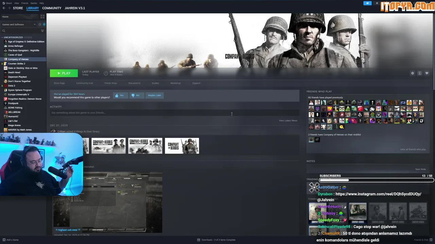The height and width of the screenshot is (244, 435).
Task: Click the activity 'Say something' input field
Action: [175, 113]
